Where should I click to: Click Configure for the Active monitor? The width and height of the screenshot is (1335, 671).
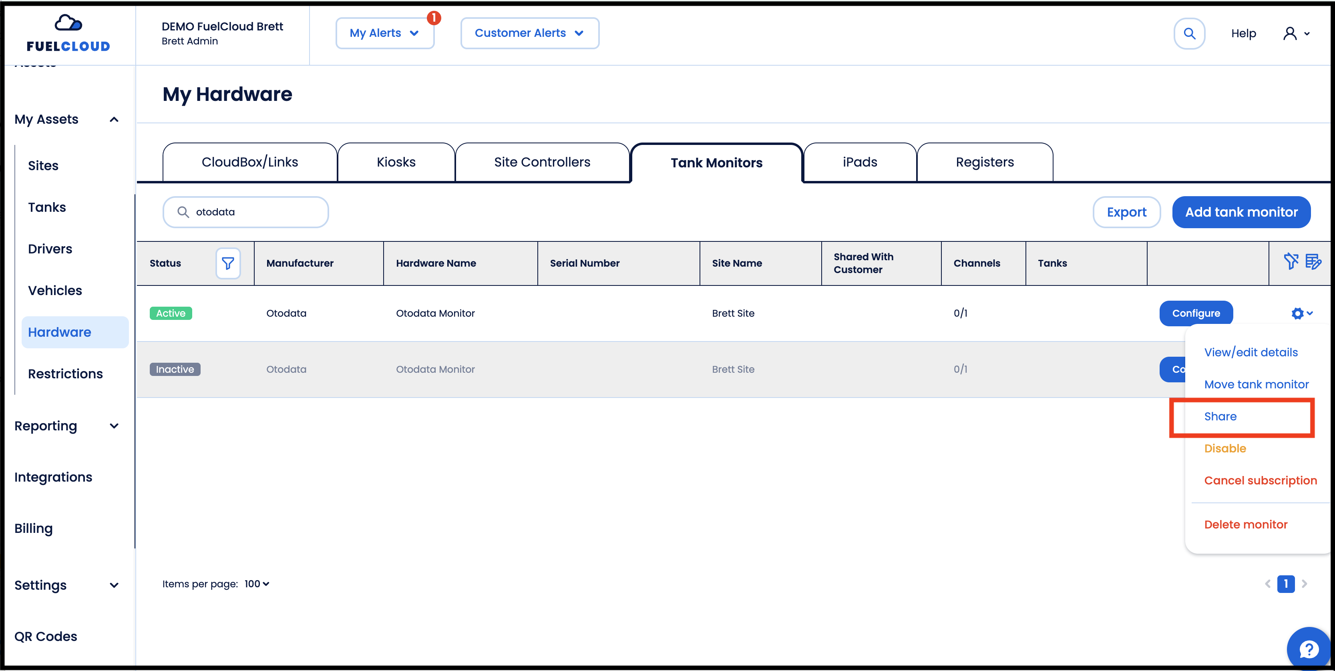pos(1196,313)
